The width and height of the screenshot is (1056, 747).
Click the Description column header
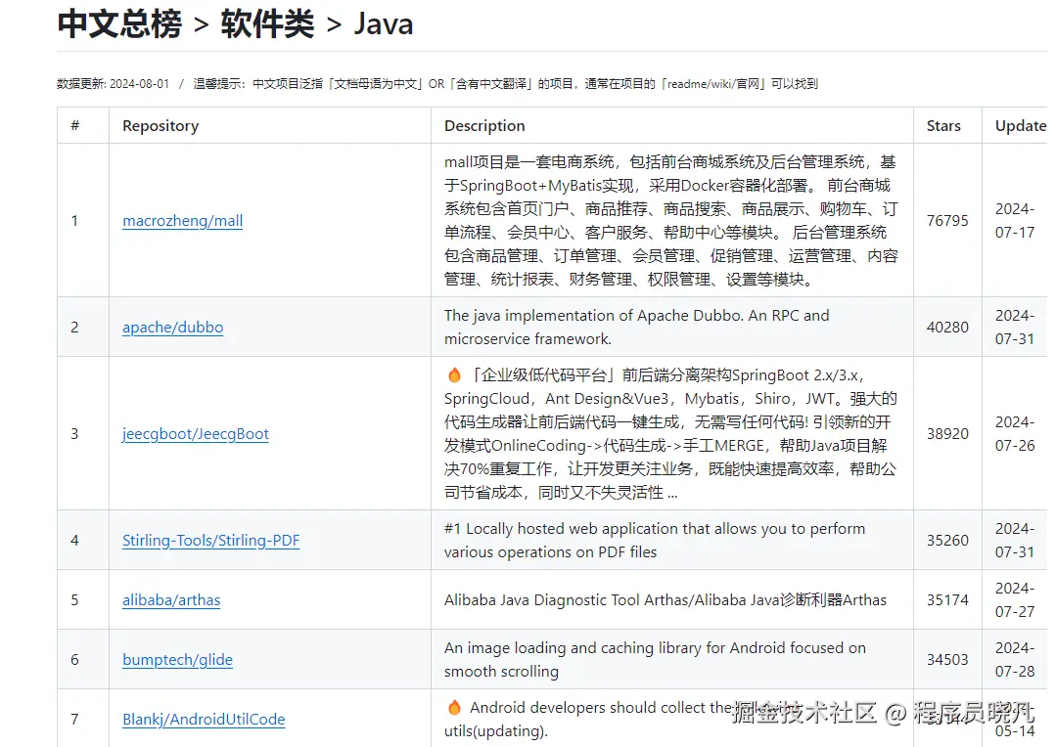(484, 126)
